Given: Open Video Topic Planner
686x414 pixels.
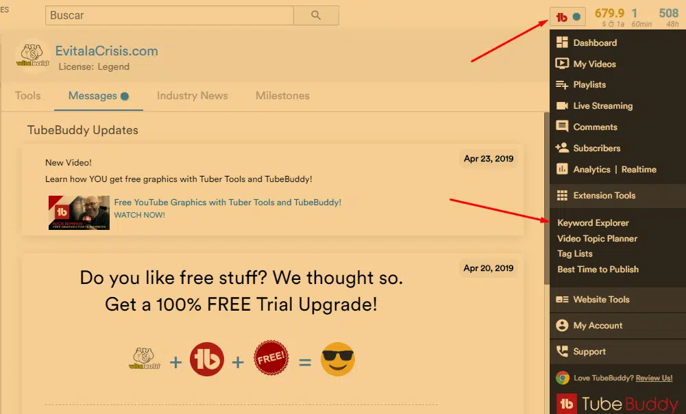Looking at the screenshot, I should pyautogui.click(x=597, y=238).
